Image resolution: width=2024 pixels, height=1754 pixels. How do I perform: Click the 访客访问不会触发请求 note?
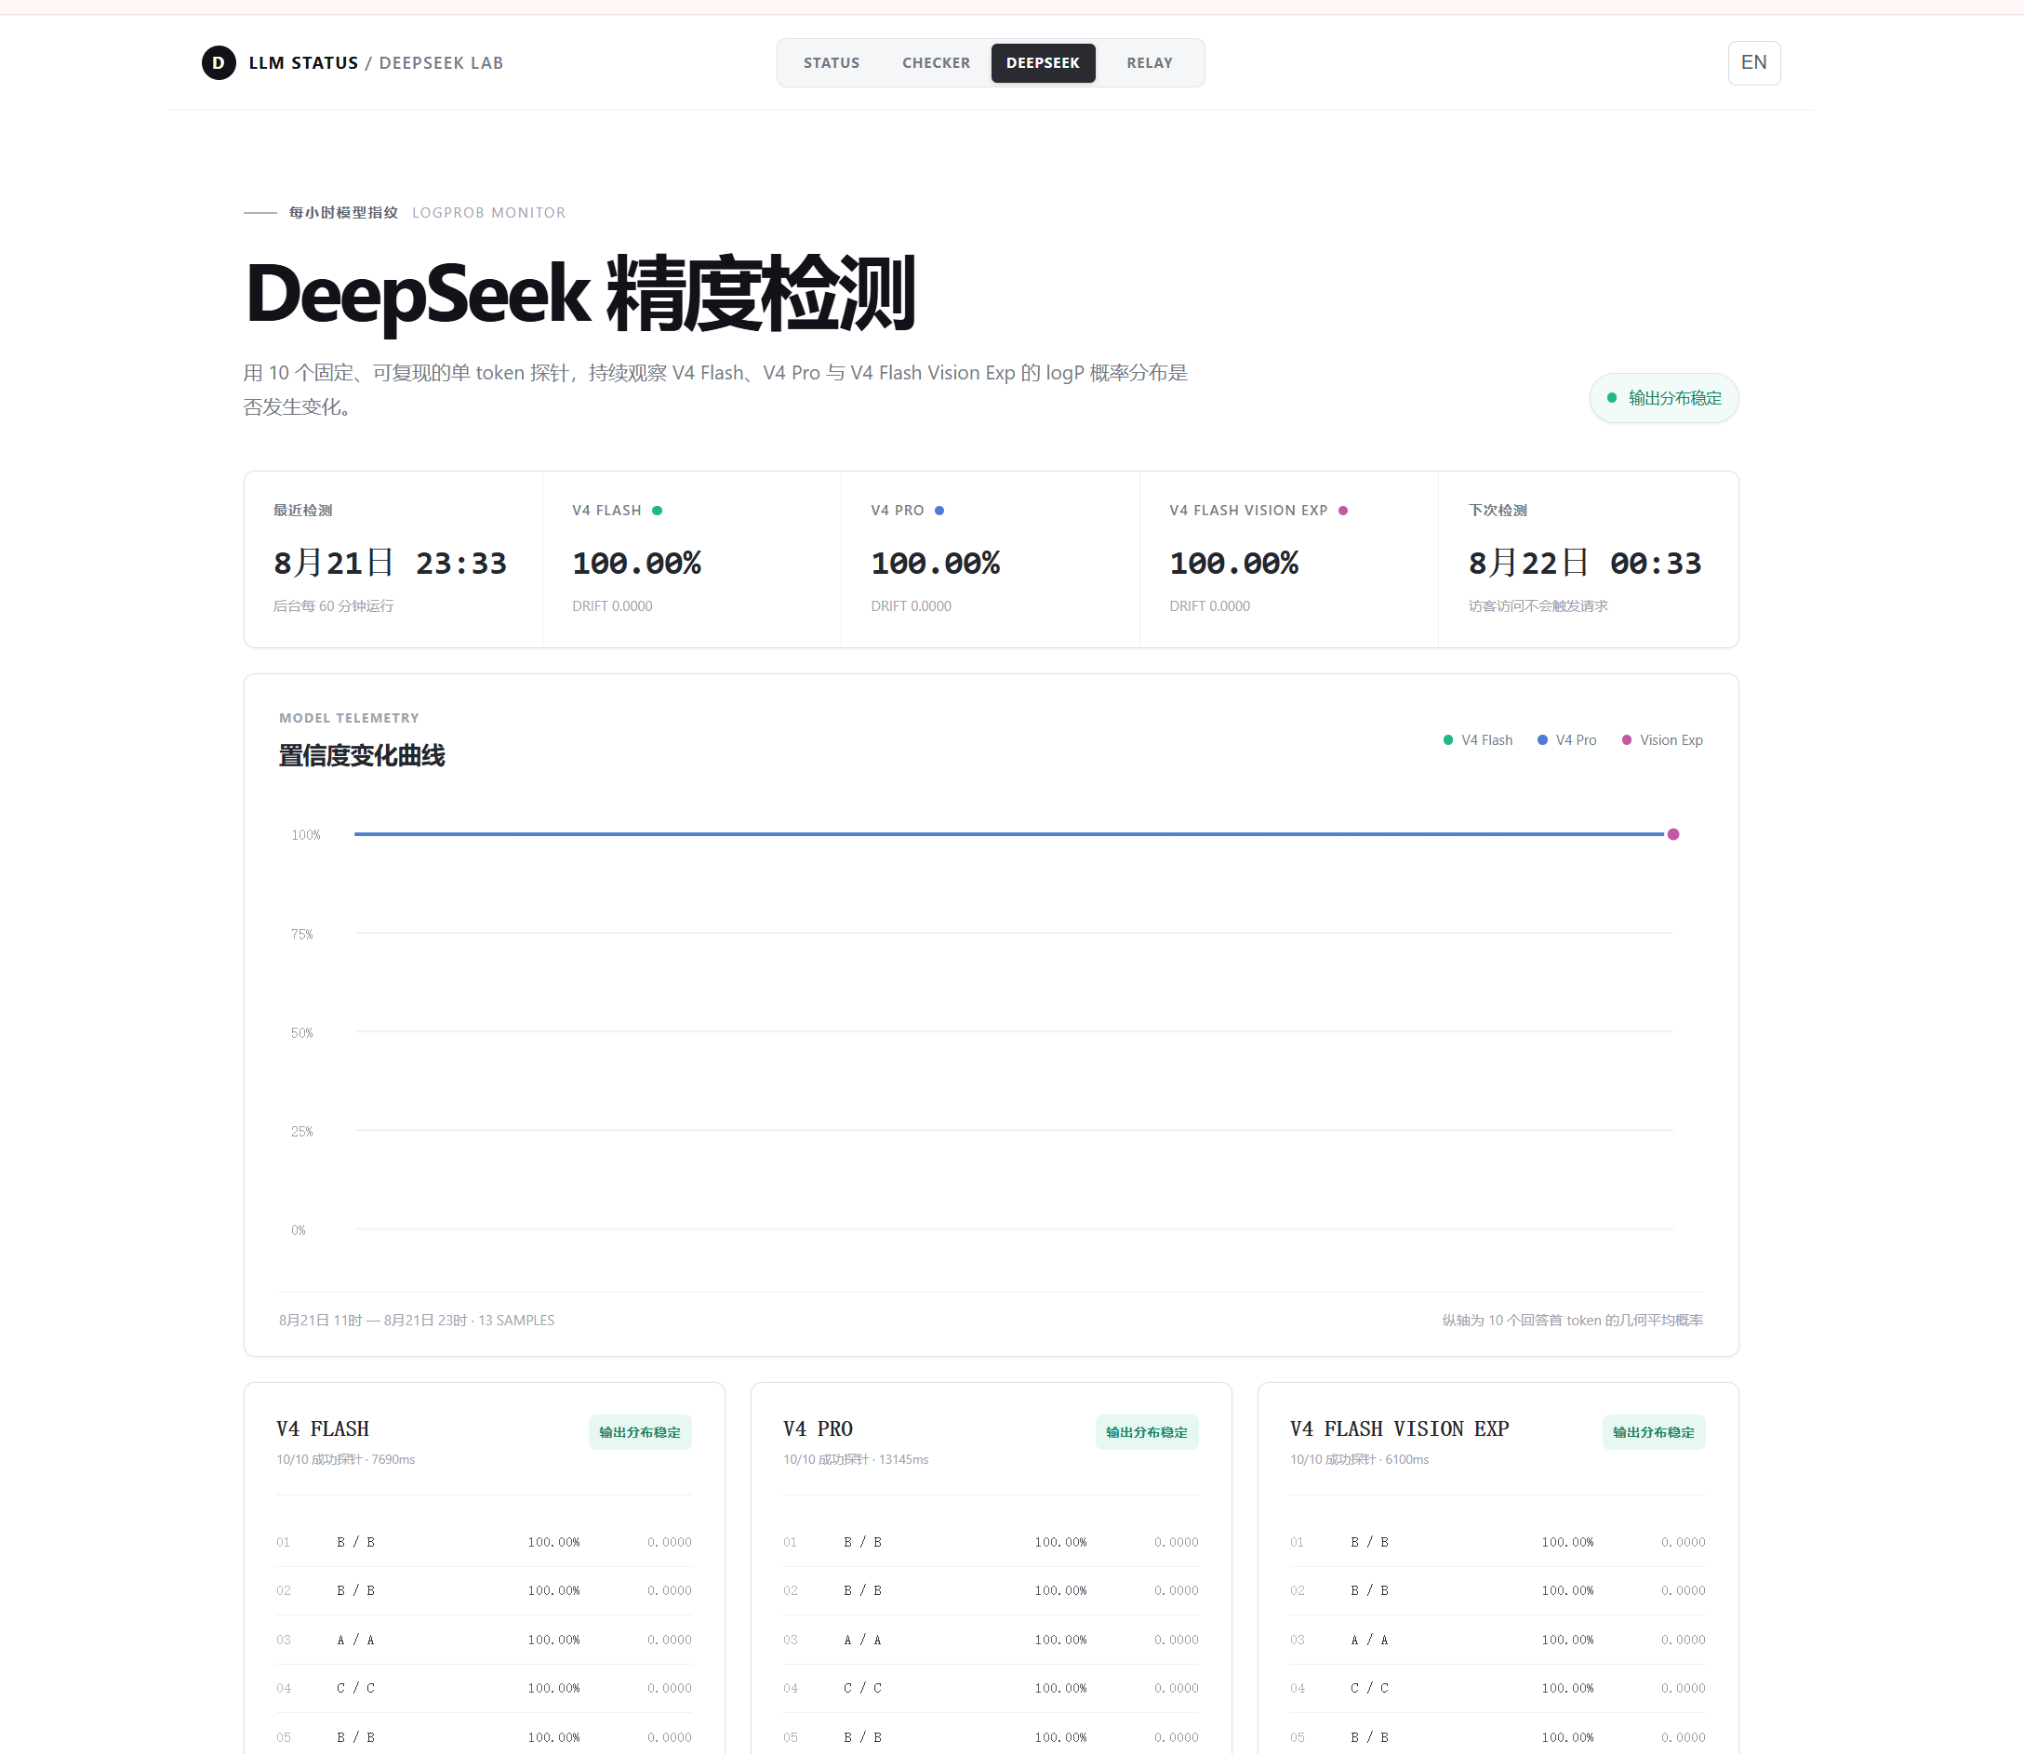[1538, 605]
